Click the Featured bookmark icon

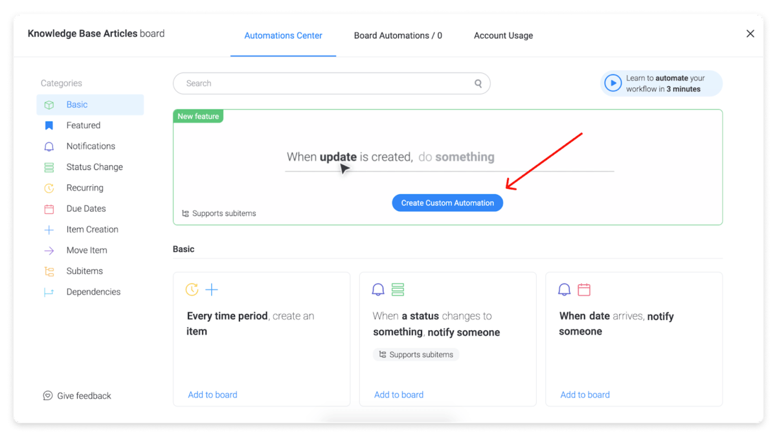click(49, 126)
